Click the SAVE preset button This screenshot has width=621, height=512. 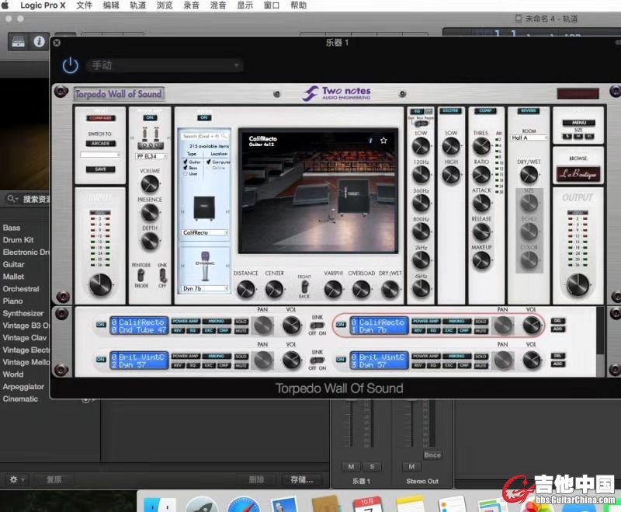pos(101,169)
